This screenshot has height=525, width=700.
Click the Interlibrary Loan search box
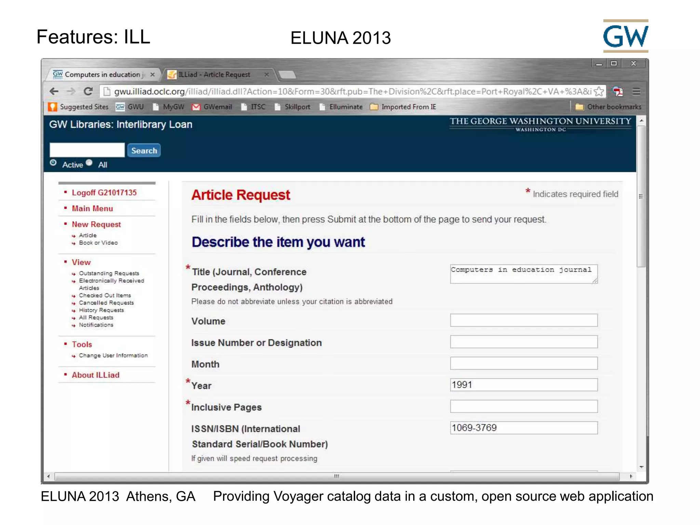87,150
